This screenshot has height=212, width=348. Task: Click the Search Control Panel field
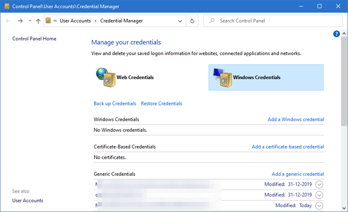tap(273, 21)
